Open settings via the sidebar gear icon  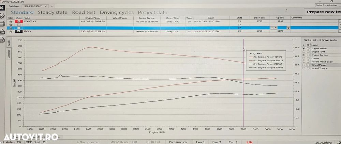[x=2, y=16]
